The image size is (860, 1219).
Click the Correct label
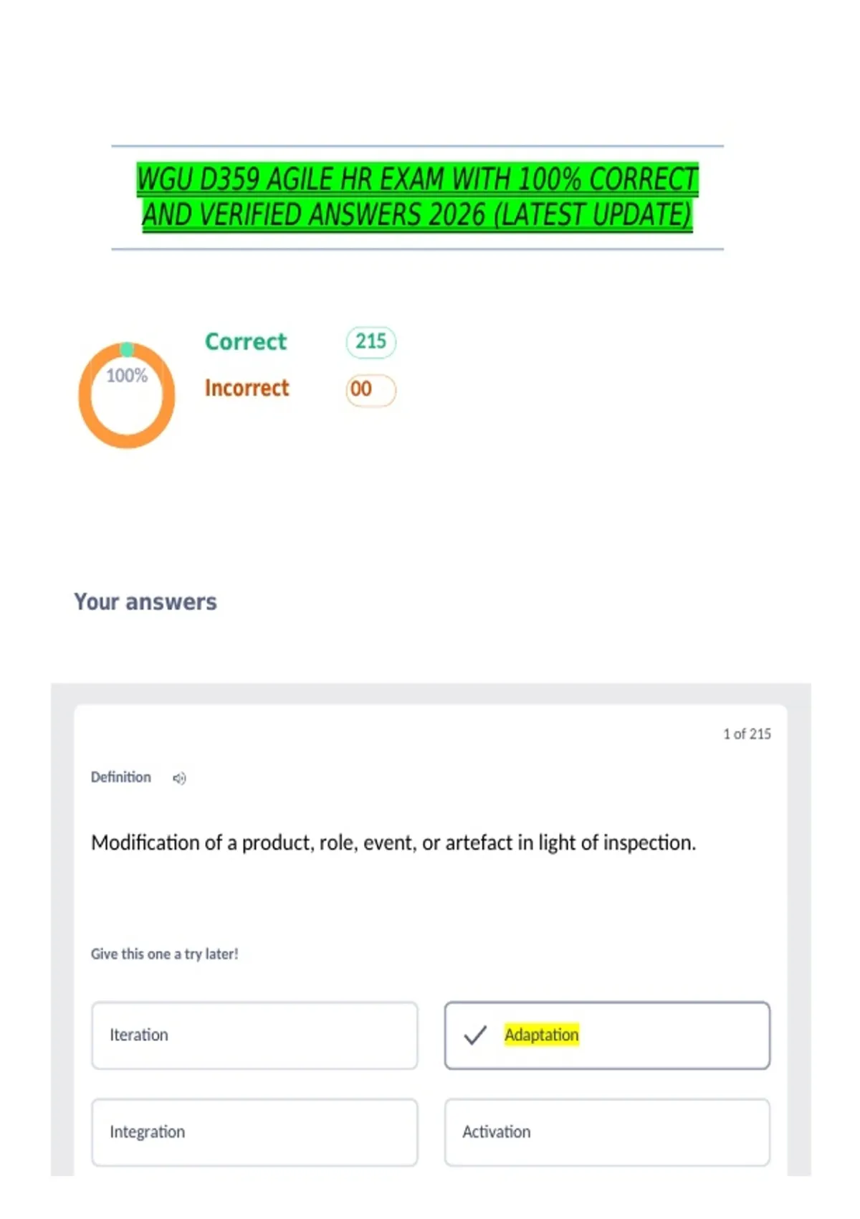[246, 341]
